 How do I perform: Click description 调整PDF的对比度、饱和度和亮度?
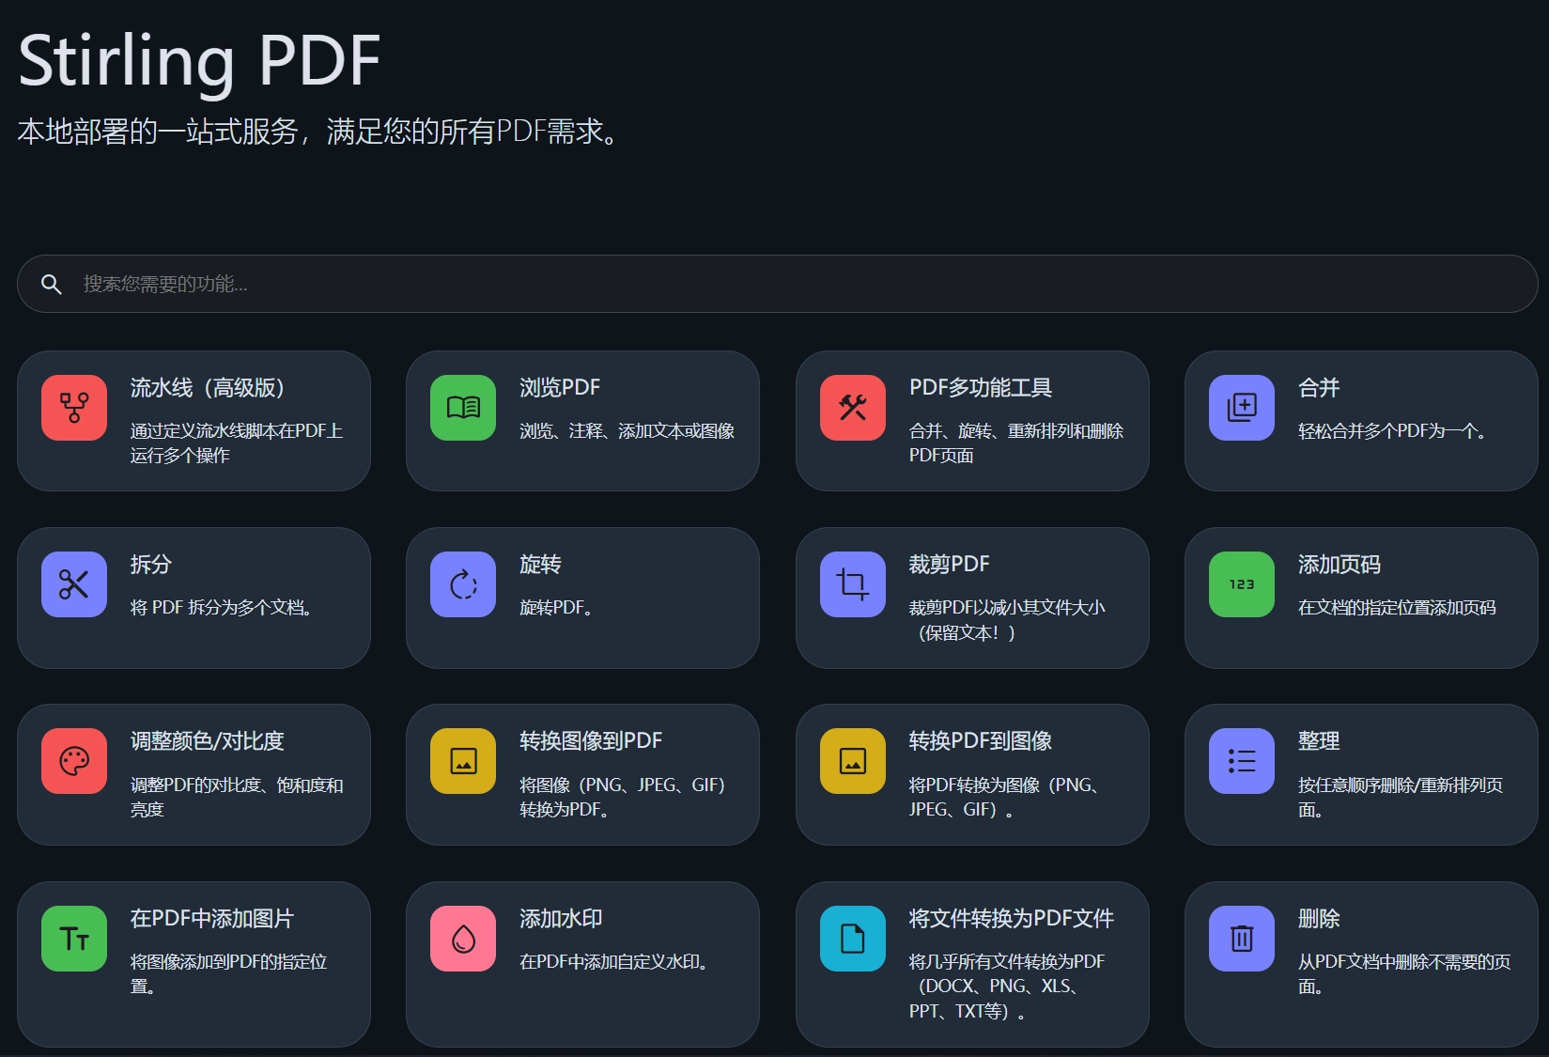click(x=237, y=797)
